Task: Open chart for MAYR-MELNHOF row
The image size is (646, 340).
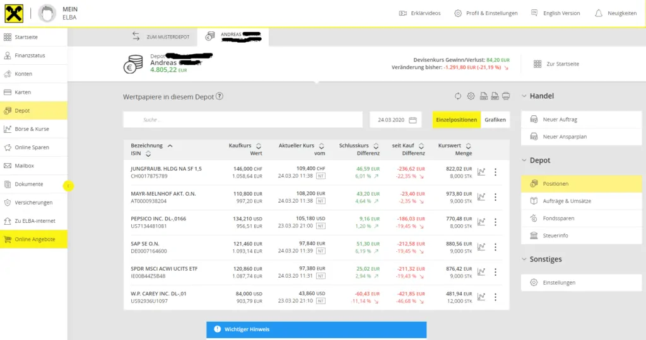Action: pyautogui.click(x=481, y=197)
